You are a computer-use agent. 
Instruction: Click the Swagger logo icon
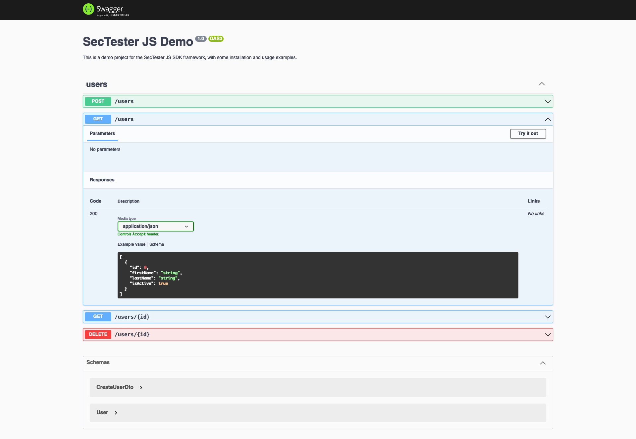coord(88,9)
